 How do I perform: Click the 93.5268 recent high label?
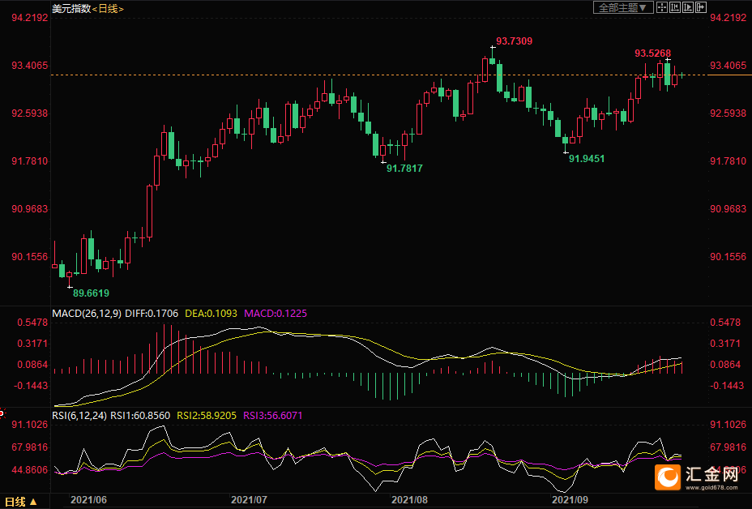652,53
